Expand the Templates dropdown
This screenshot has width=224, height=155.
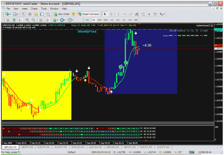click(72, 20)
